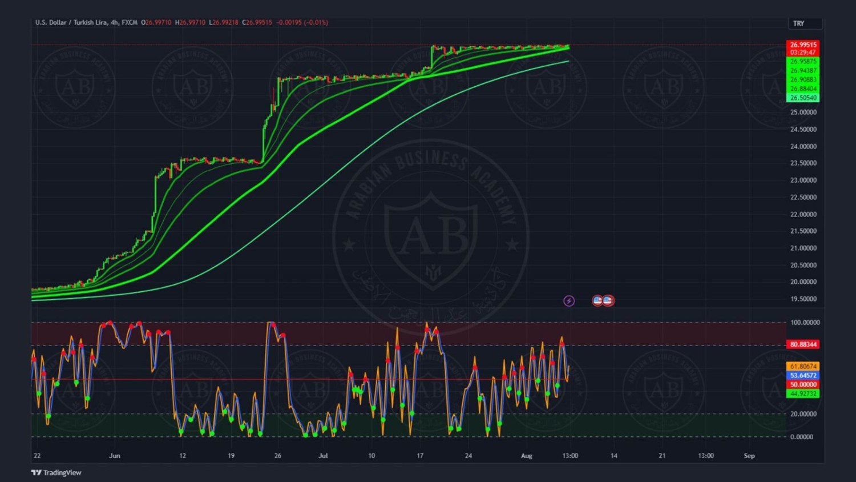Viewport: 856px width, 482px height.
Task: Click the Jul date on time axis
Action: 323,456
